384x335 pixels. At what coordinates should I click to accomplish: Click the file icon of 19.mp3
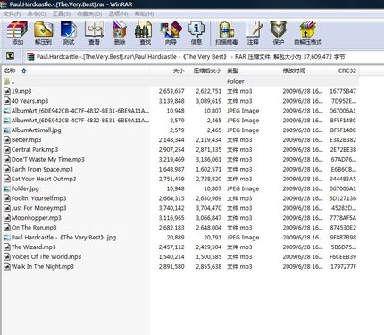pyautogui.click(x=7, y=91)
